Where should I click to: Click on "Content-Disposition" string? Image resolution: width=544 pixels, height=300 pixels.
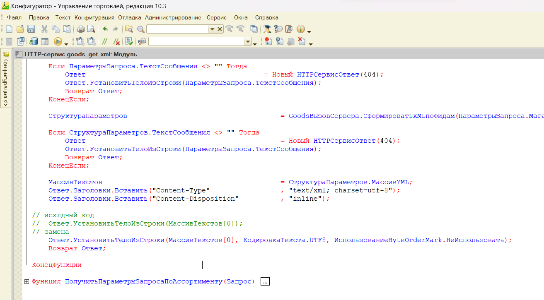[x=196, y=199]
